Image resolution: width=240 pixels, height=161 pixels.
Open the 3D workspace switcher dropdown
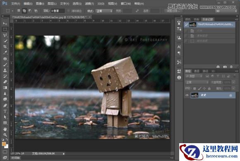226,11
